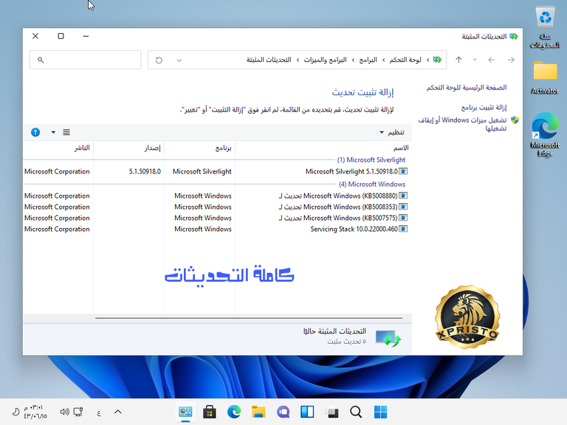Launch Microsoft Edge desktop shortcut

(x=545, y=134)
